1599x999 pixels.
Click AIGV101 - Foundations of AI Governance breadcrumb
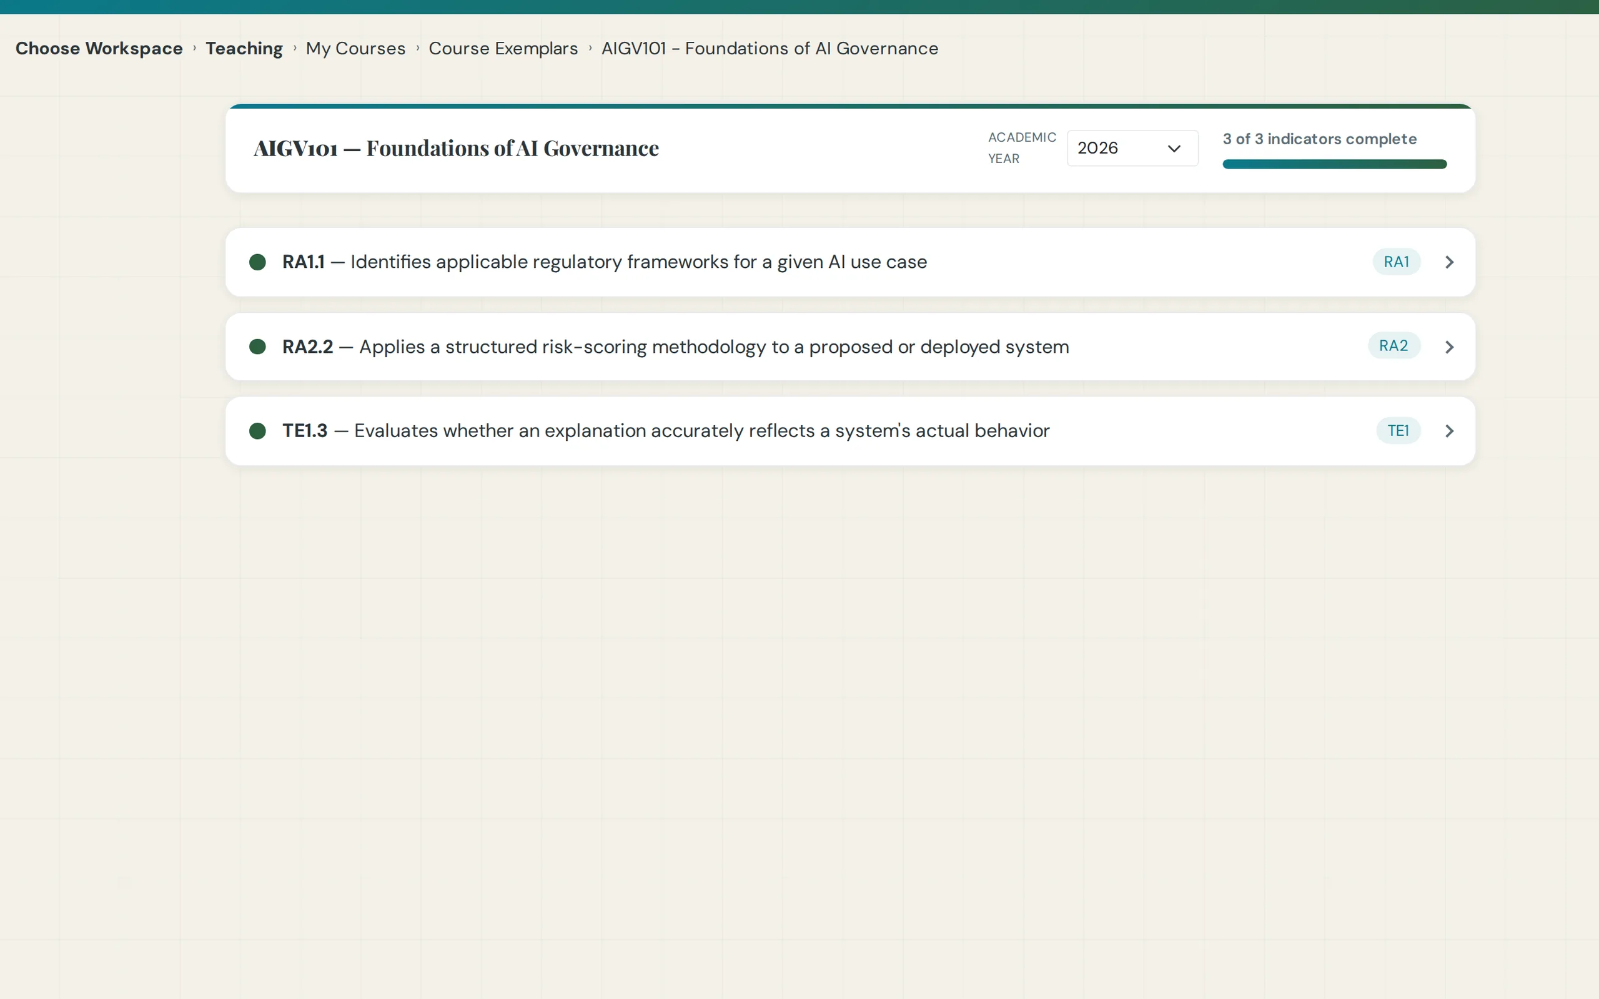point(770,48)
